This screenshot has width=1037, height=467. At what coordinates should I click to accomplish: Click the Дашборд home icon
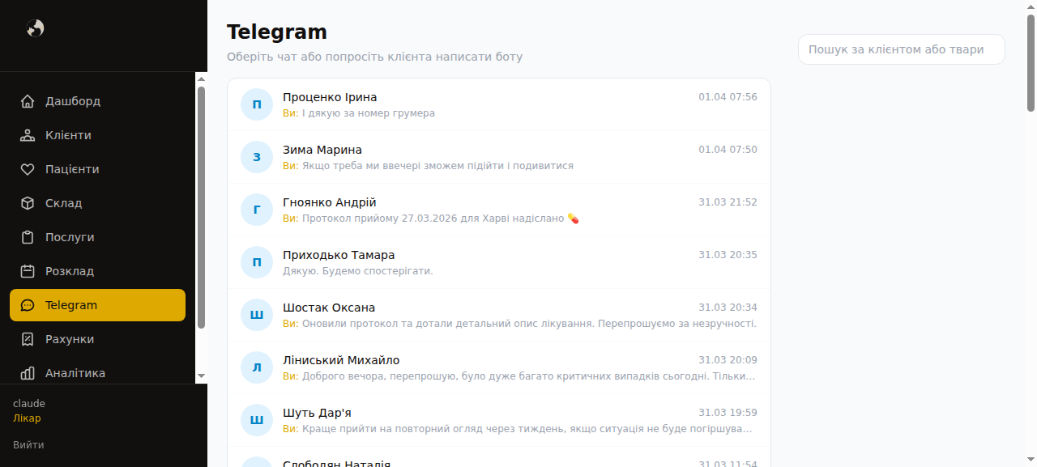tap(28, 101)
